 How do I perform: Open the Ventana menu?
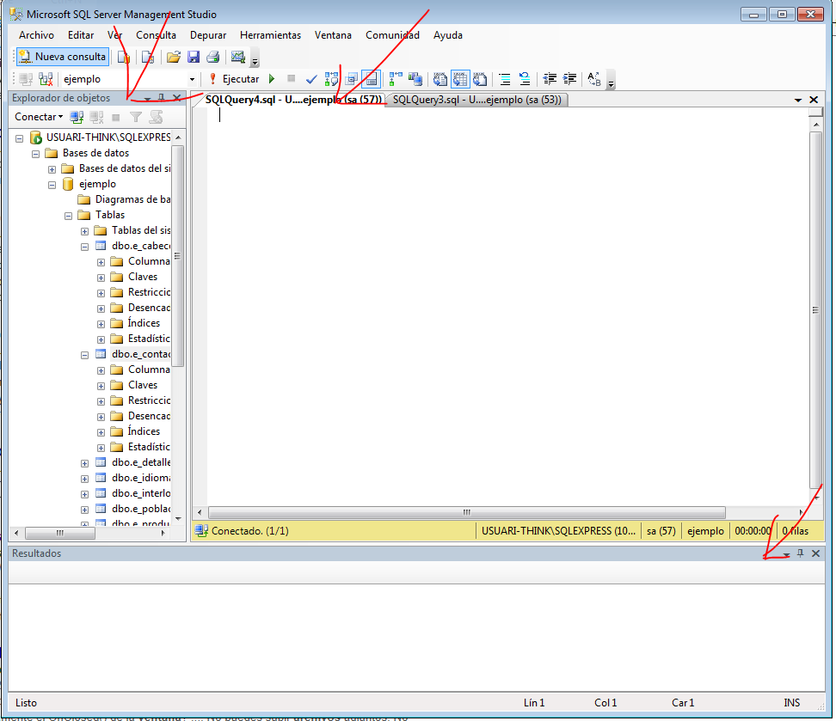[333, 35]
